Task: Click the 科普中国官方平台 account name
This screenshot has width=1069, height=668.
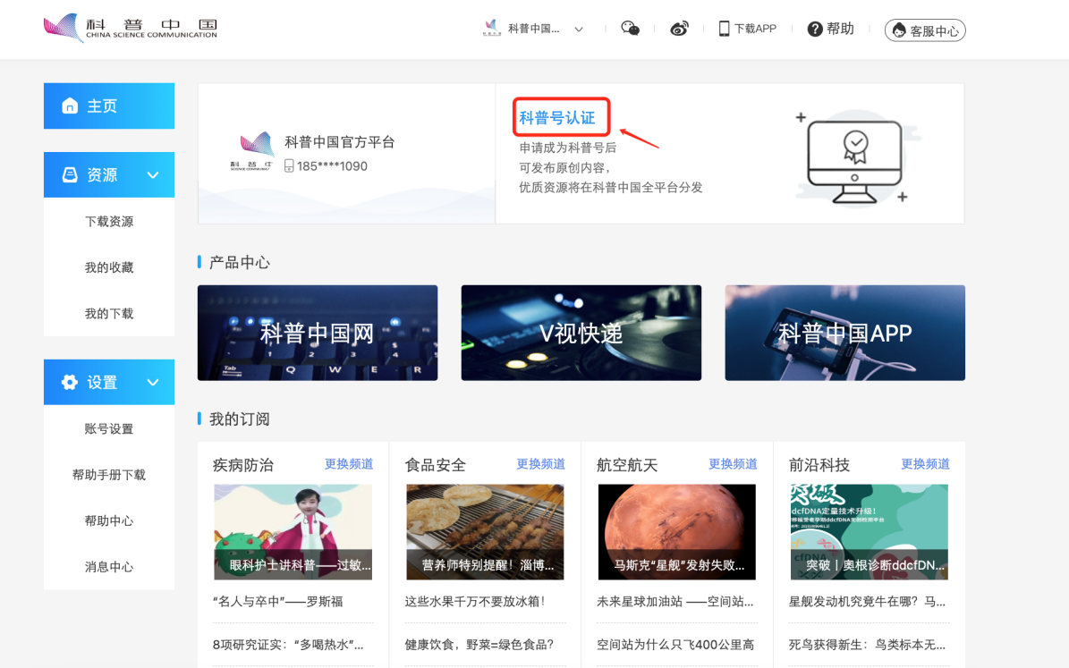Action: coord(340,142)
